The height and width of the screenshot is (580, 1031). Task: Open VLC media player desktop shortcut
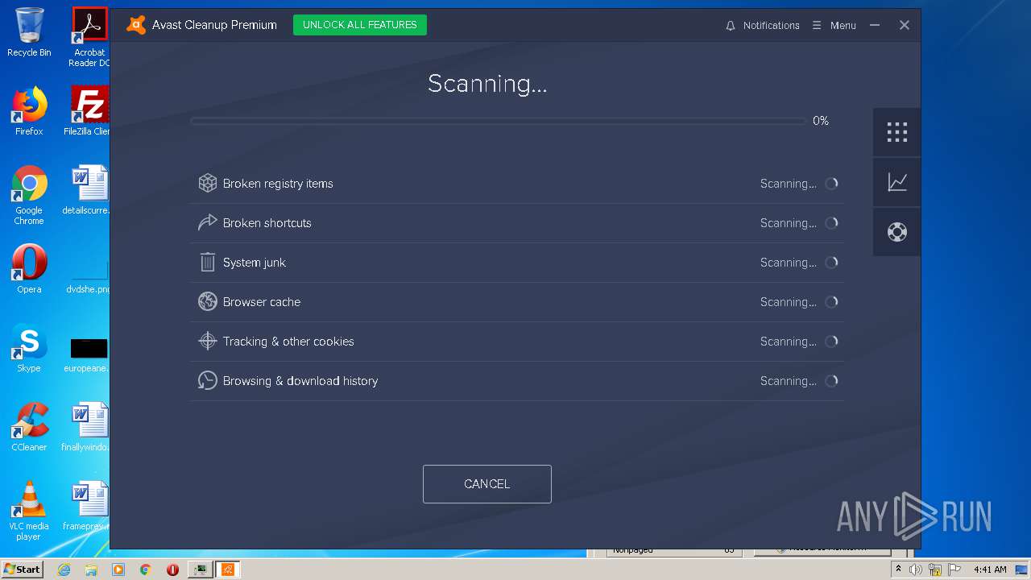29,512
